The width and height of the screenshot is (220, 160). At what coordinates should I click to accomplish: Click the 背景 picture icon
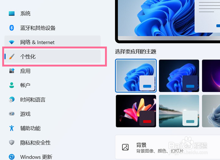pos(125,147)
